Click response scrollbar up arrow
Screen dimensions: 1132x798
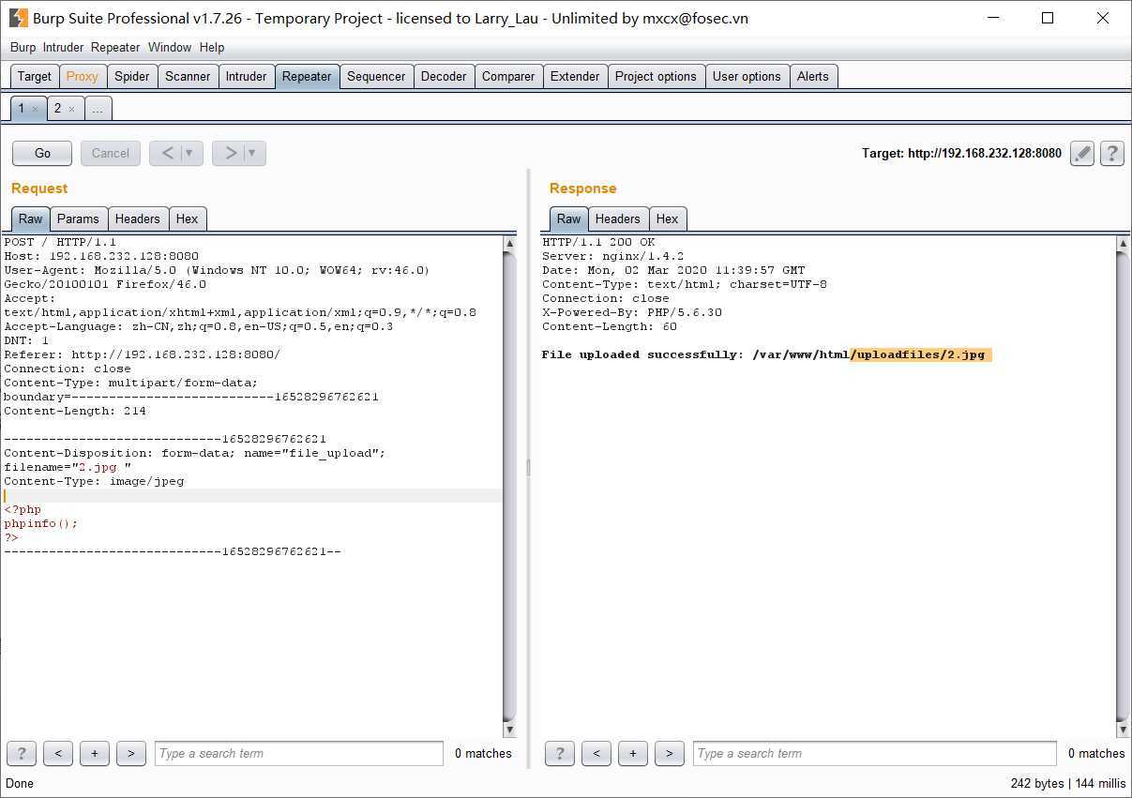coord(1124,243)
